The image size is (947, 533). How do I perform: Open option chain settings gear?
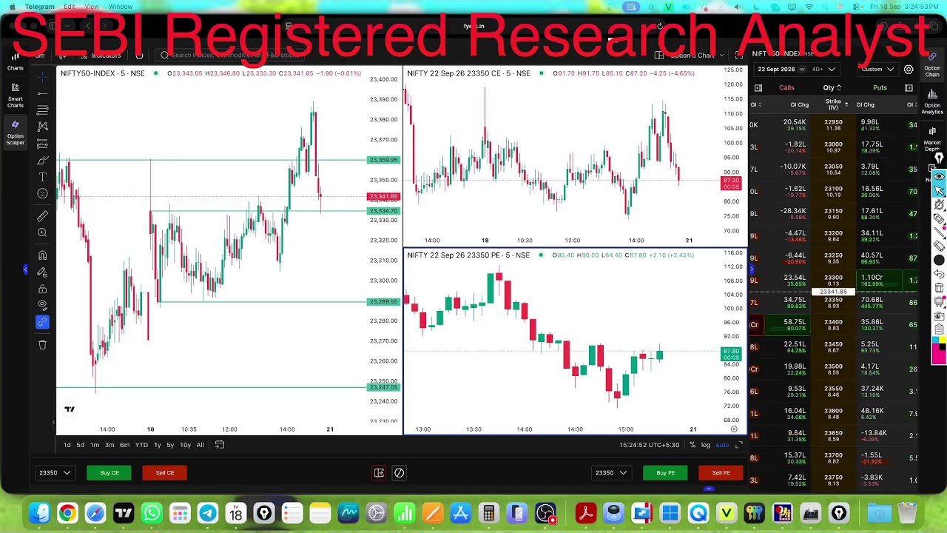[909, 70]
